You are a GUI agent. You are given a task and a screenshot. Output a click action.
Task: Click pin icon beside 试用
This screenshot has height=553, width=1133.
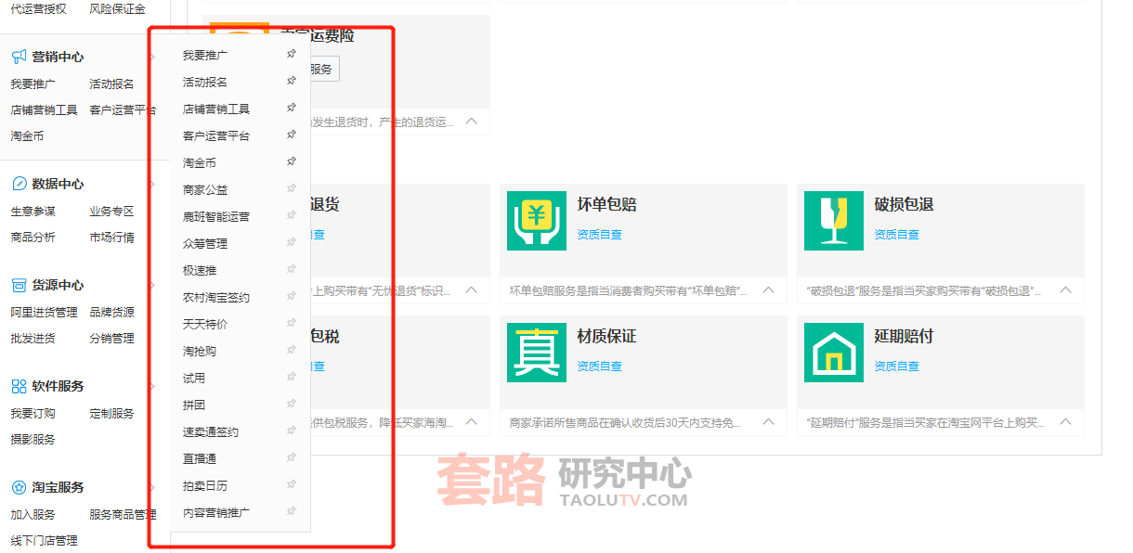pyautogui.click(x=291, y=378)
